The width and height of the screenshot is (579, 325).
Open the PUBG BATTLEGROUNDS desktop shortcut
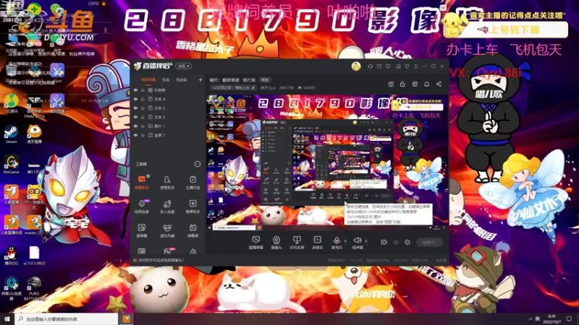tap(34, 288)
